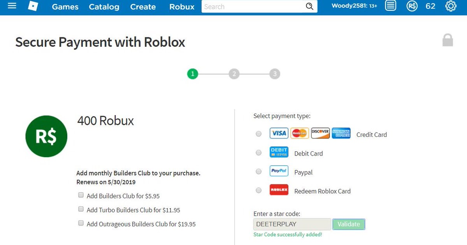
Task: Click the secure padlock icon
Action: pyautogui.click(x=448, y=40)
